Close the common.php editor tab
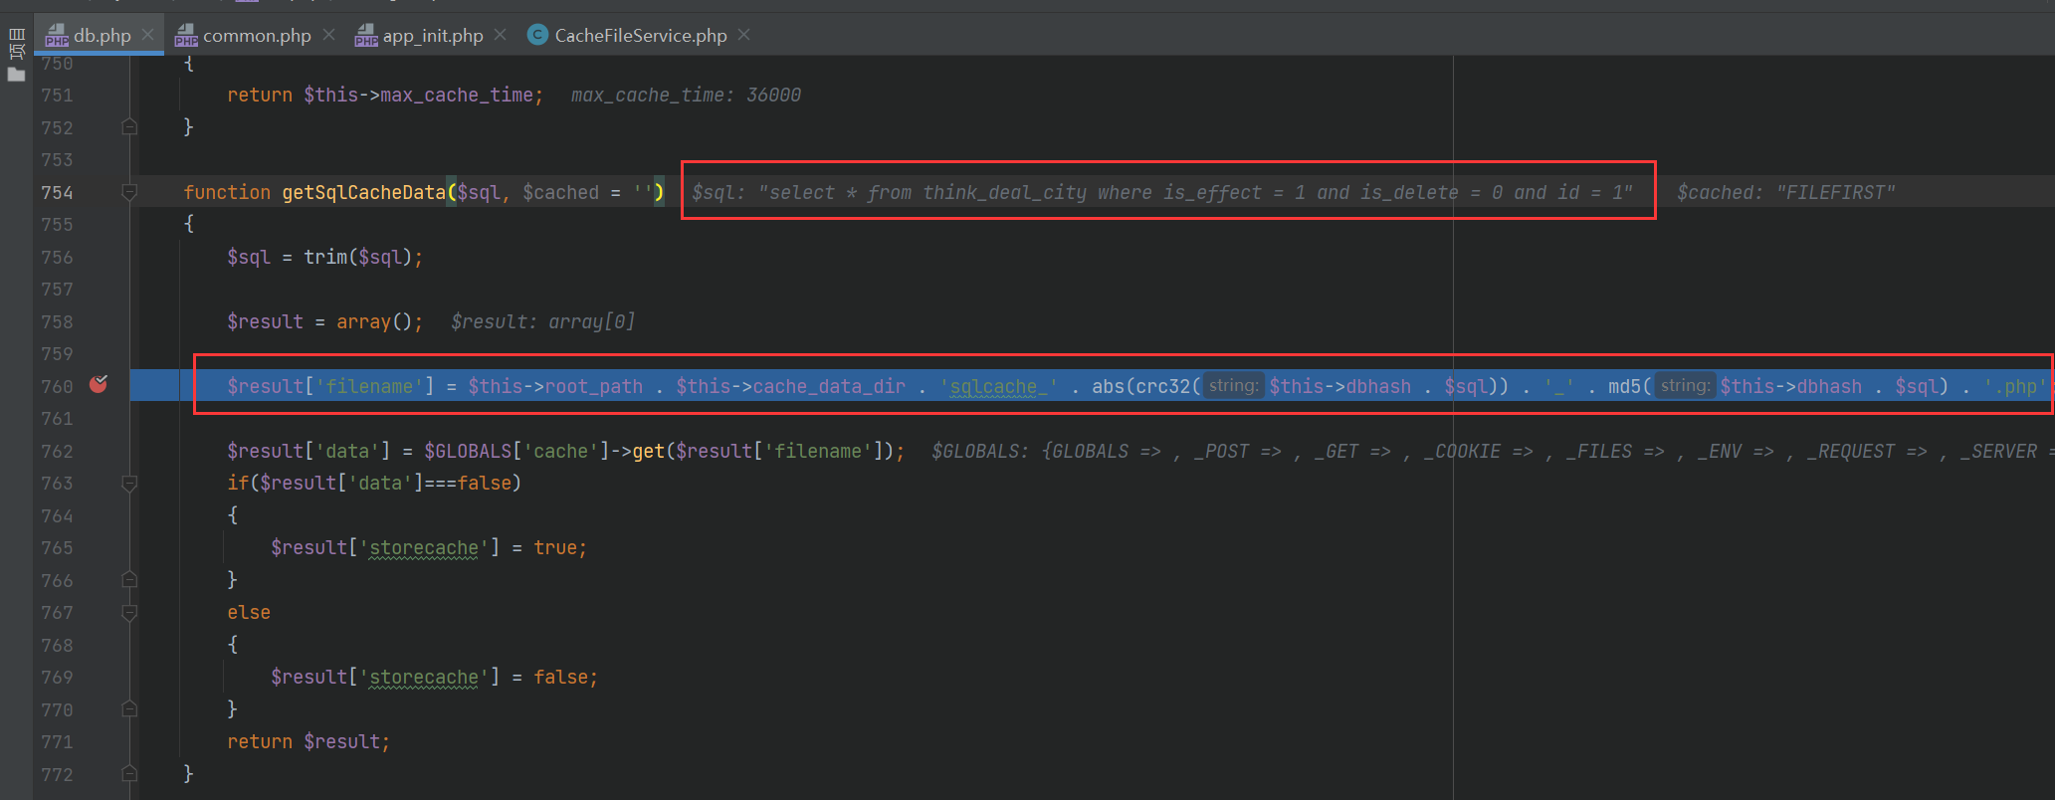This screenshot has height=800, width=2055. (329, 35)
